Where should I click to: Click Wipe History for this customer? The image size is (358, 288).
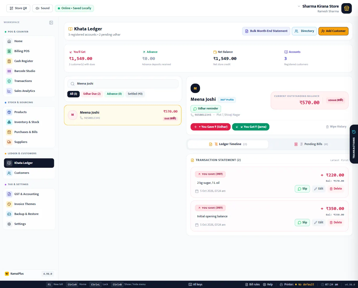click(x=336, y=127)
